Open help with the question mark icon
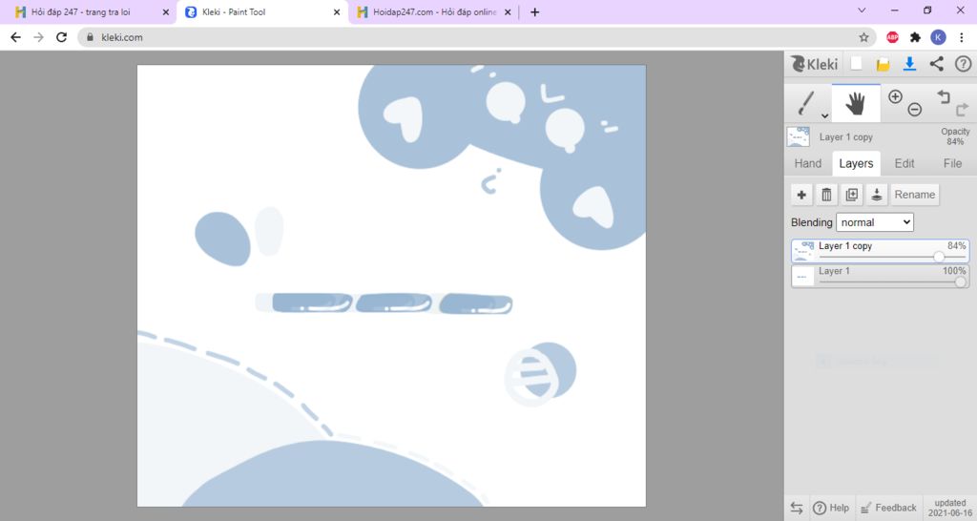This screenshot has height=521, width=977. pyautogui.click(x=964, y=64)
